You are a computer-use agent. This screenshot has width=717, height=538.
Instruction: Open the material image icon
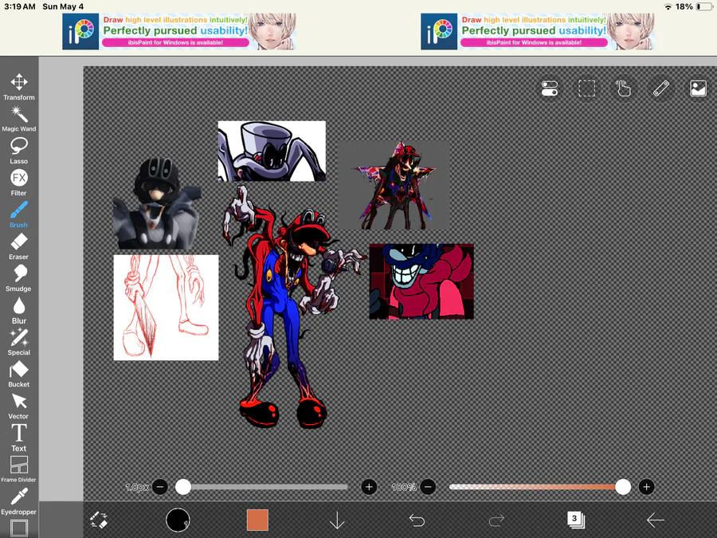pos(698,88)
